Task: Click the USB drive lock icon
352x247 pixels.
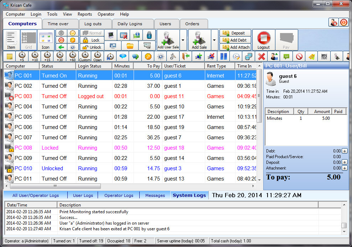Action: click(149, 35)
